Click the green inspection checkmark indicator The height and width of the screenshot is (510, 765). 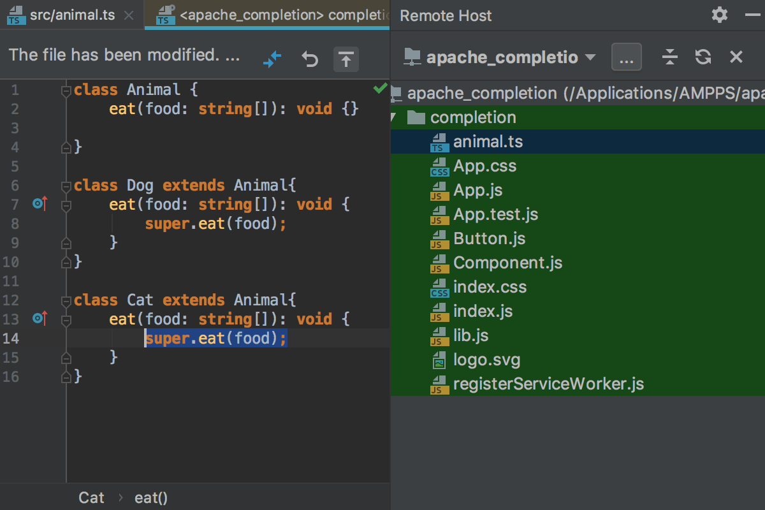point(381,88)
